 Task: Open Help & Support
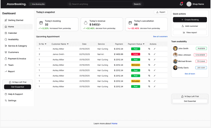click(17, 94)
